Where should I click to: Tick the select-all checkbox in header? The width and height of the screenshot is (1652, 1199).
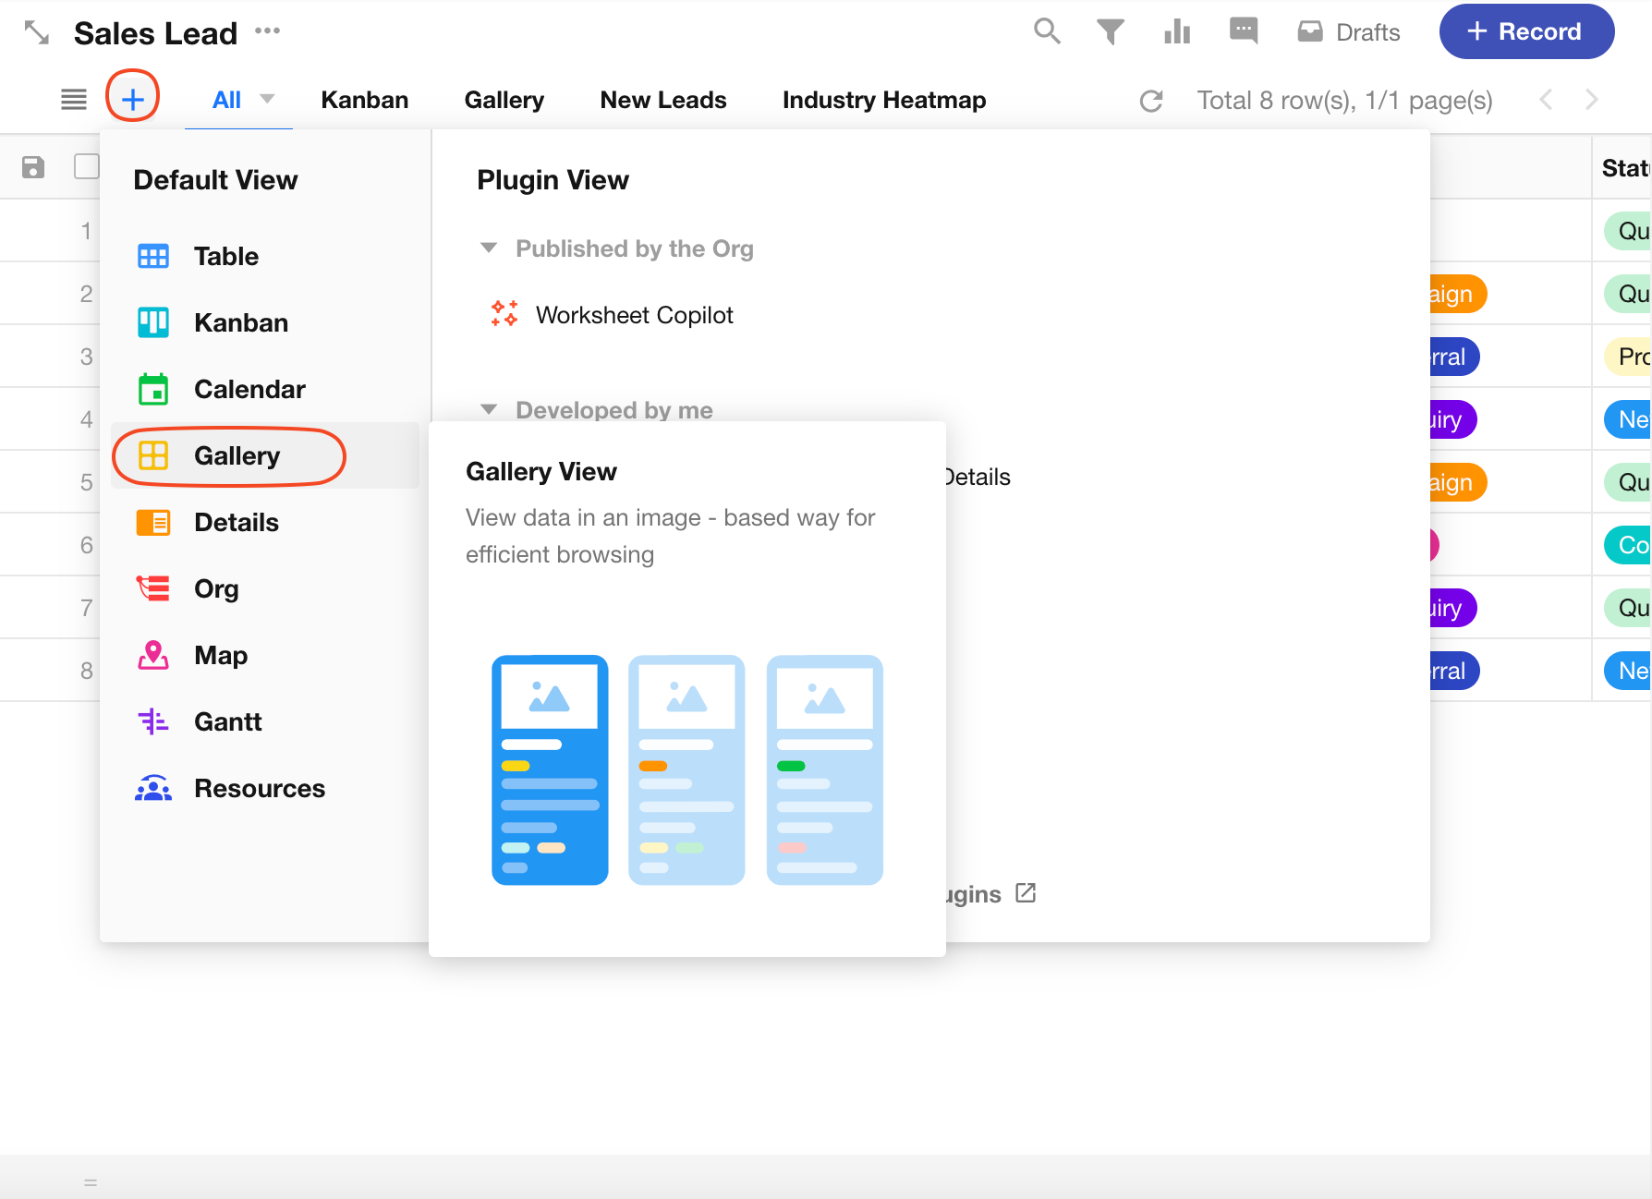(86, 166)
